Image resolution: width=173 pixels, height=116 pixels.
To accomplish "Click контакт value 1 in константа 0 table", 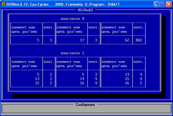I will (51, 40).
